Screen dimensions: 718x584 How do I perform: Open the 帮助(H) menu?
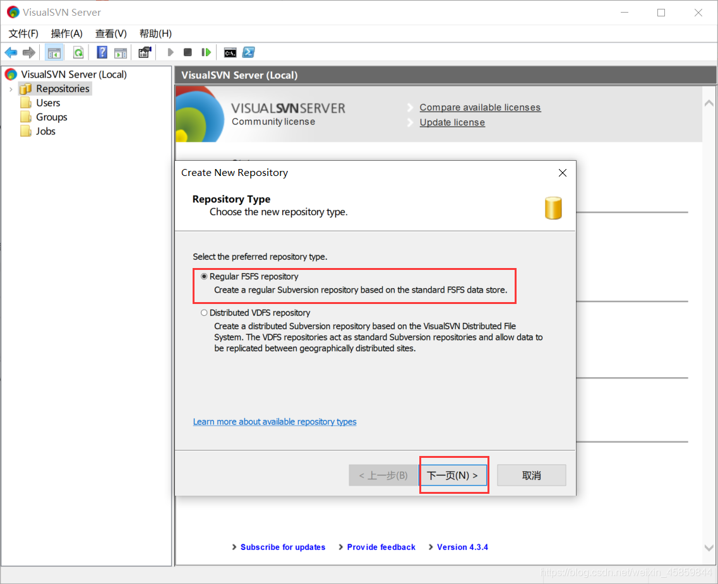coord(156,33)
